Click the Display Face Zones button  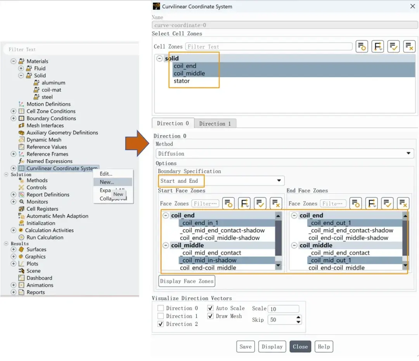pyautogui.click(x=187, y=281)
